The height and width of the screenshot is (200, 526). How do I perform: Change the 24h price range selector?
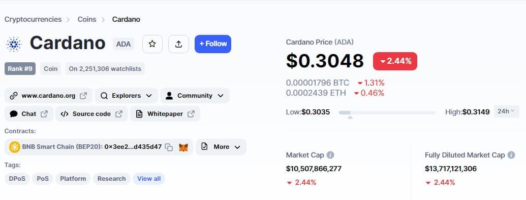pos(506,112)
